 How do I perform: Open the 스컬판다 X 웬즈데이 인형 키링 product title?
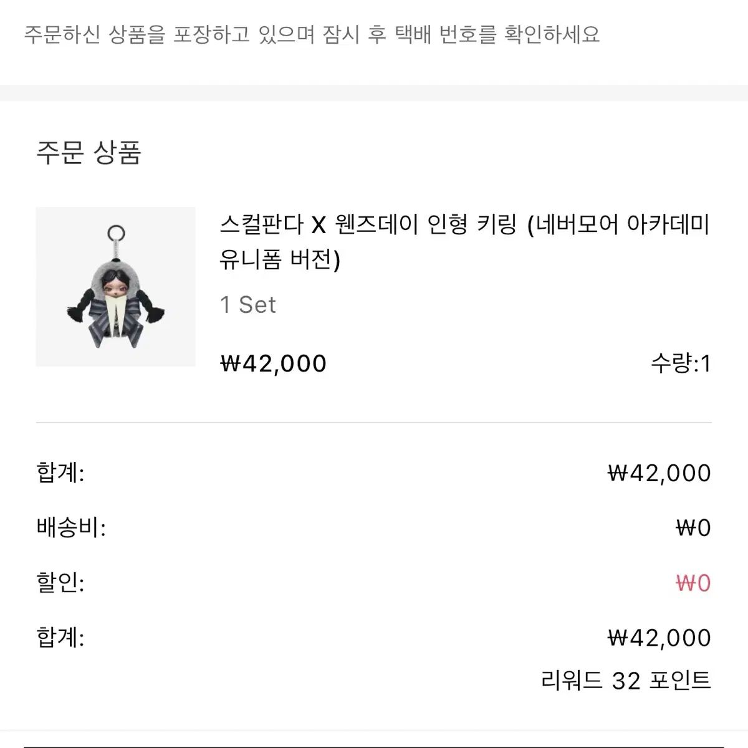464,241
